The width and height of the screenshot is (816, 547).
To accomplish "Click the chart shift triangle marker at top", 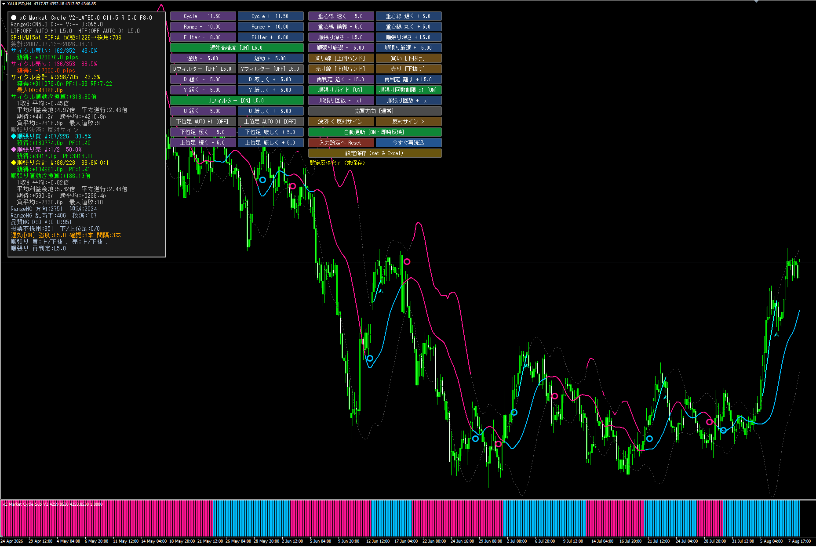I will [757, 2].
